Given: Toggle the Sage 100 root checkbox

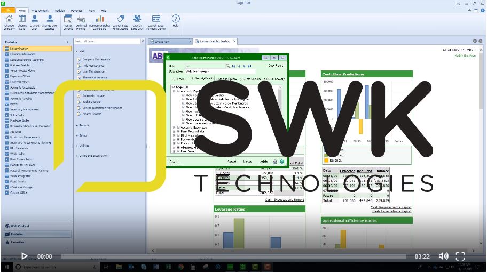Looking at the screenshot, I should click(x=174, y=87).
